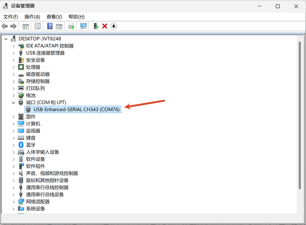Expand the 通用串行总线控制器 category

click(x=13, y=188)
